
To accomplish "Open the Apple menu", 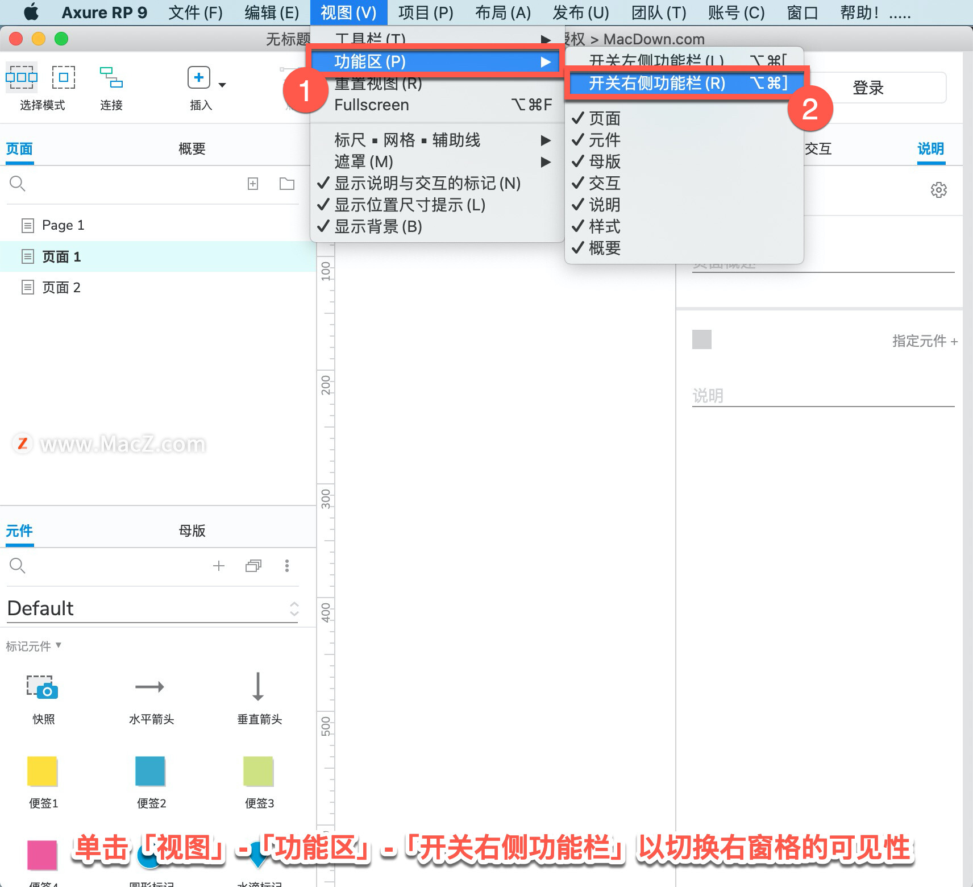I will coord(31,11).
